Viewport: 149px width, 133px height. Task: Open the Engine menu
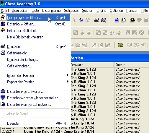coord(101,11)
